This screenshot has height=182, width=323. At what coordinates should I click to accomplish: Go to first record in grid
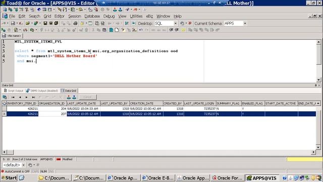coord(13,97)
